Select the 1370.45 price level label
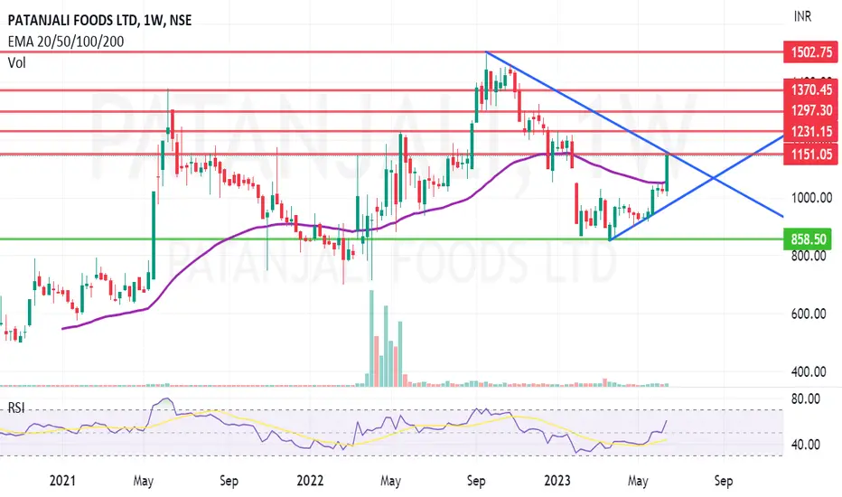 click(x=811, y=89)
